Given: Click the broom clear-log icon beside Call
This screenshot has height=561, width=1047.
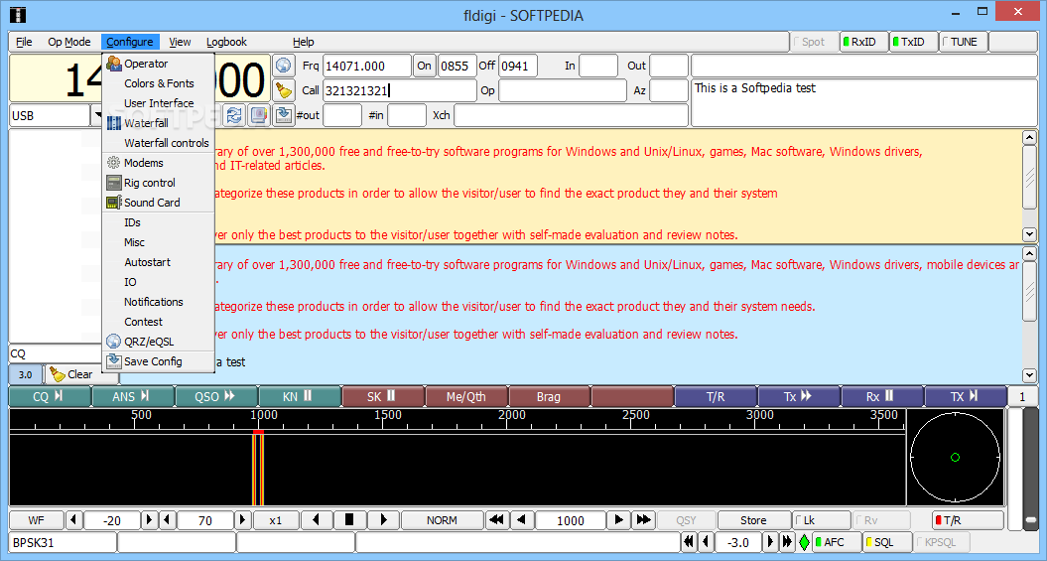Looking at the screenshot, I should coord(285,90).
